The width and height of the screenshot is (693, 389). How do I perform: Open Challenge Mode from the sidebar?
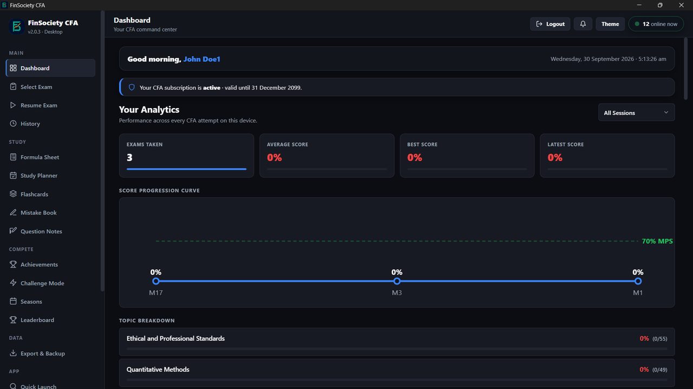tap(50, 283)
